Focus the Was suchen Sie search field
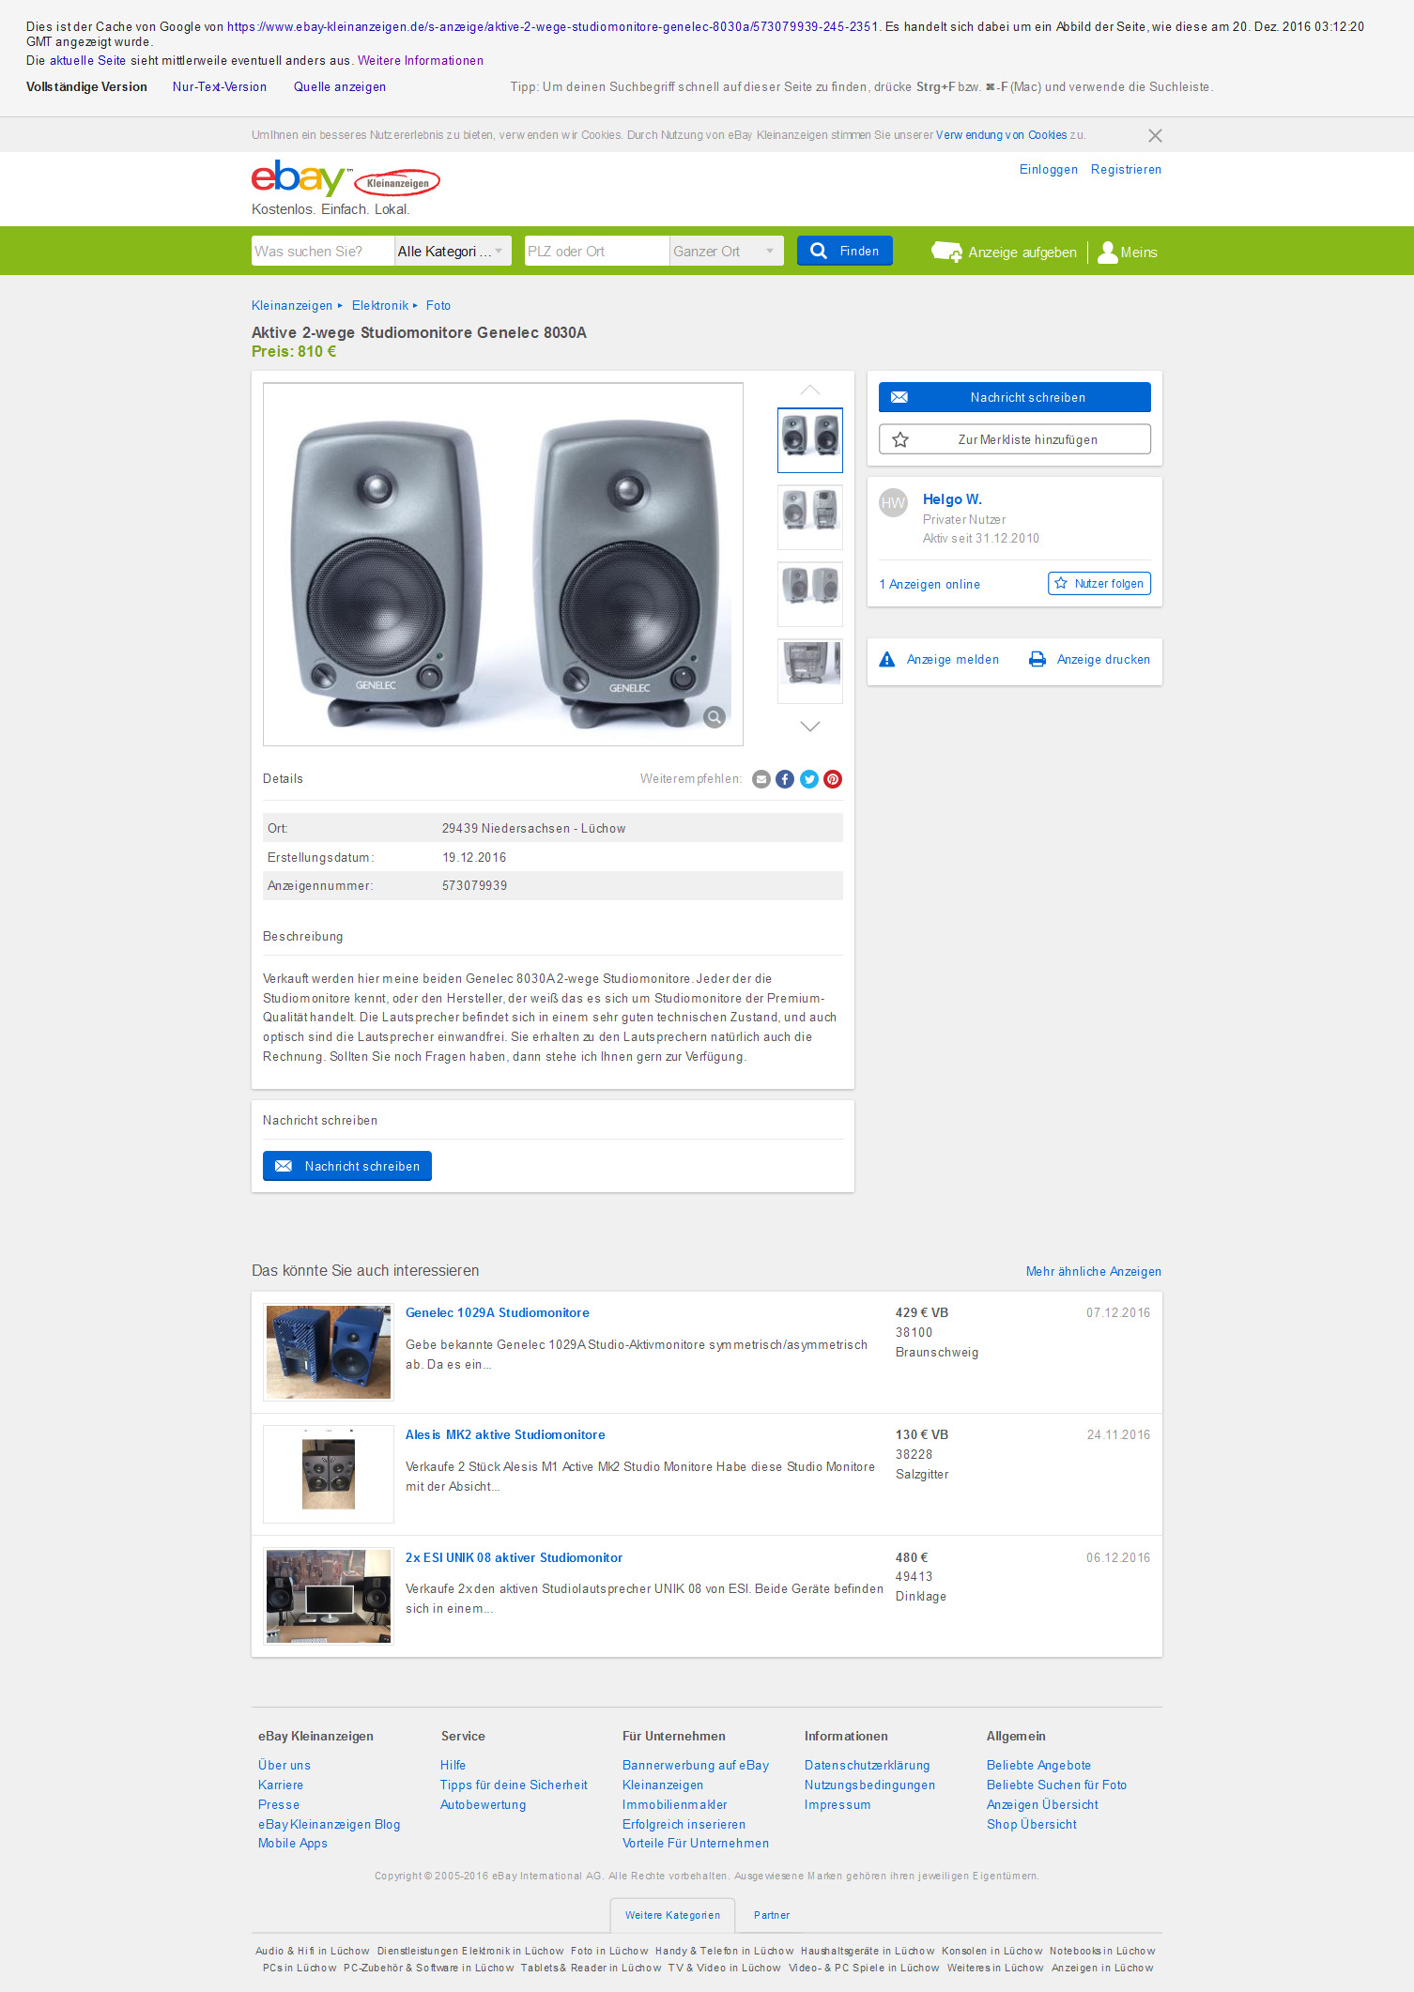The width and height of the screenshot is (1414, 1992). pyautogui.click(x=322, y=251)
